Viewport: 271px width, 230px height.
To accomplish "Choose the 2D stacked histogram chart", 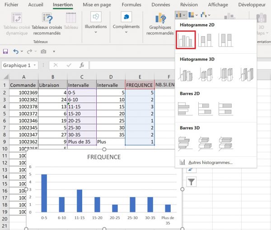I will (x=206, y=40).
